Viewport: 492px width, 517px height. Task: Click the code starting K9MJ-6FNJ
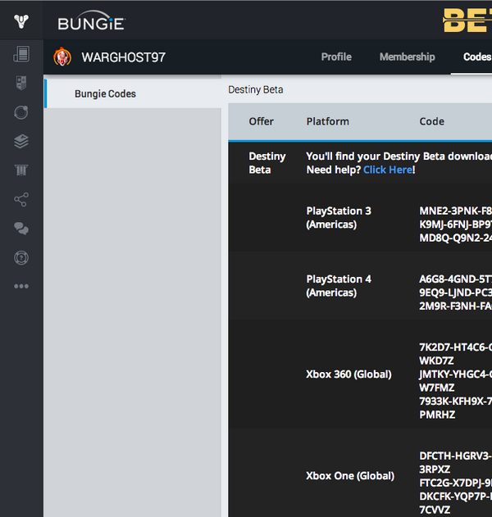pos(455,224)
